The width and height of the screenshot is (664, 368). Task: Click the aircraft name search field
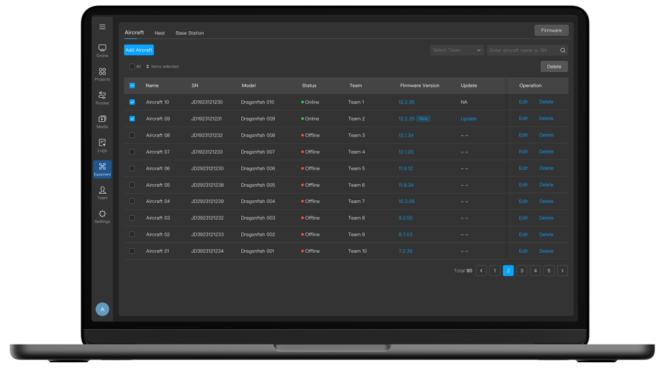522,51
